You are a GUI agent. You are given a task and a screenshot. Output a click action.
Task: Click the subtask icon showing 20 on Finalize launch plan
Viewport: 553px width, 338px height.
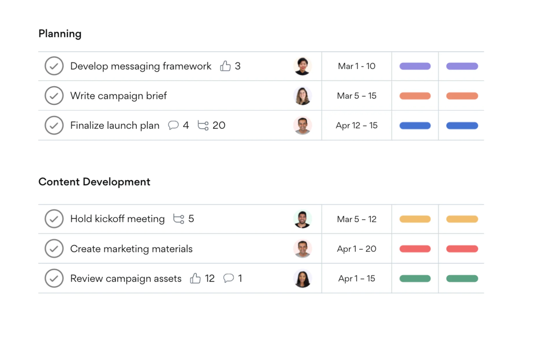point(203,125)
